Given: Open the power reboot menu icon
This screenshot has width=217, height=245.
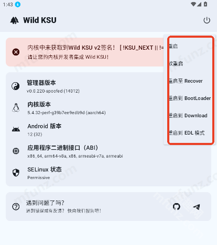Looking at the screenshot, I should [207, 20].
